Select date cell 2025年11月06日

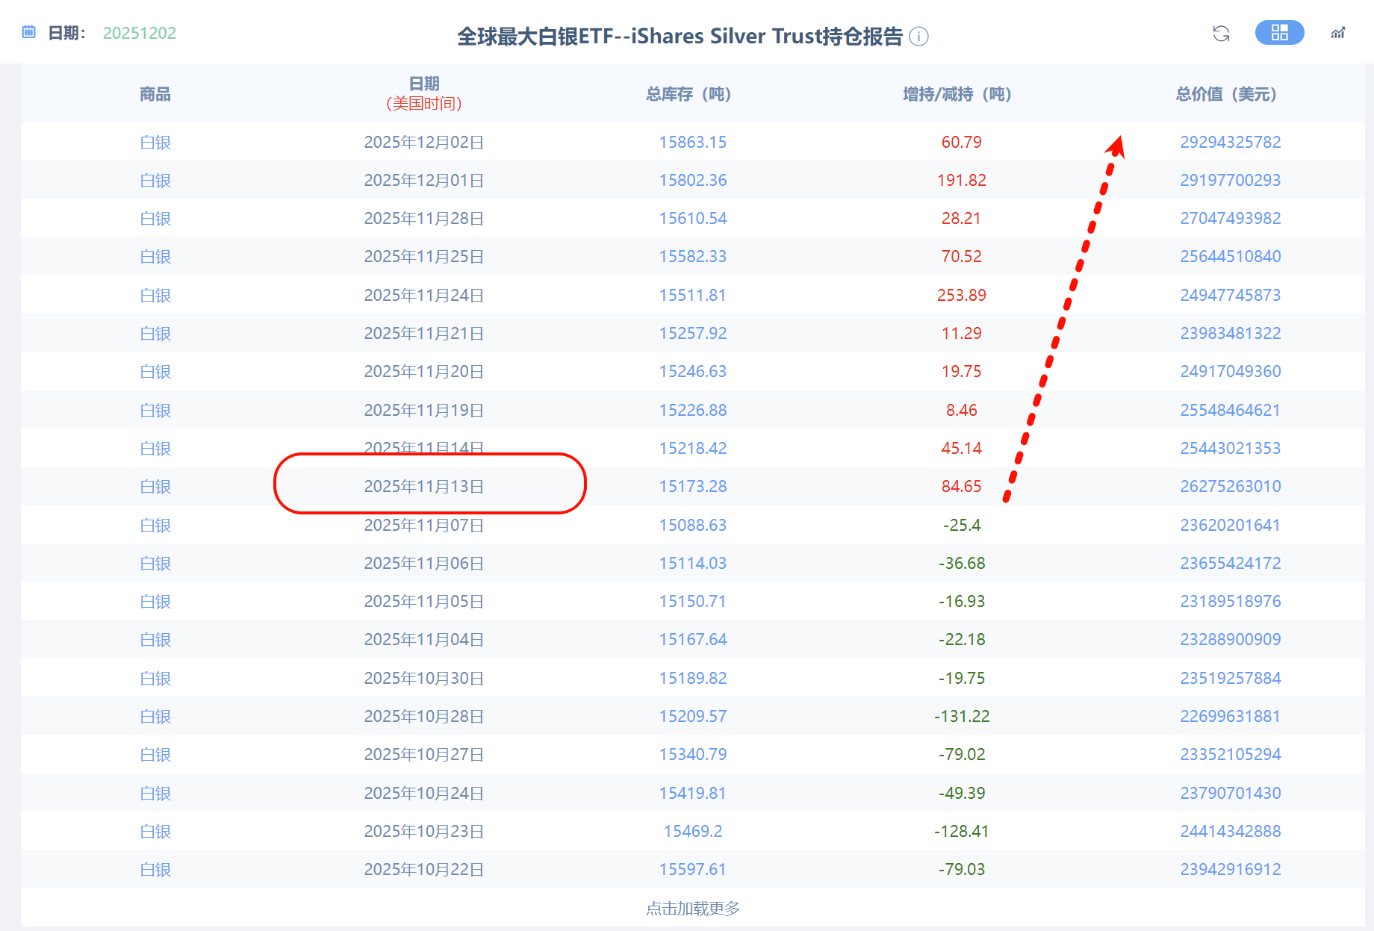(x=424, y=563)
